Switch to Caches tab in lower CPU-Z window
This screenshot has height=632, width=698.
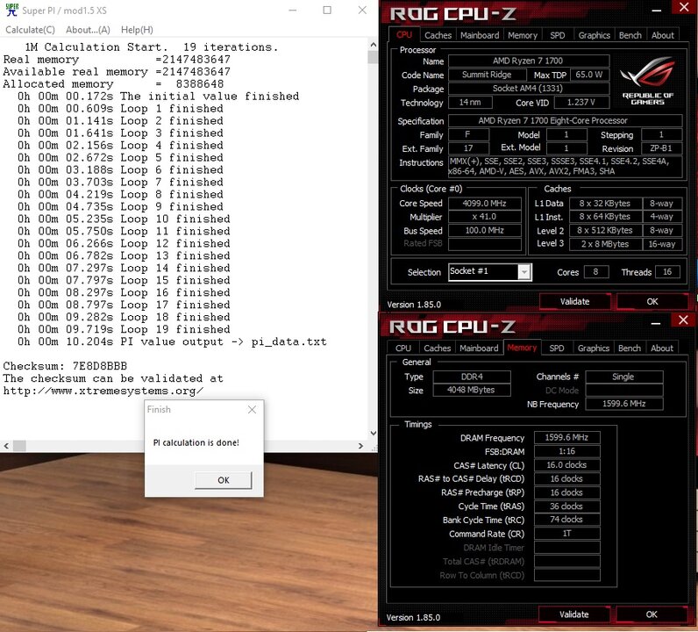click(437, 348)
